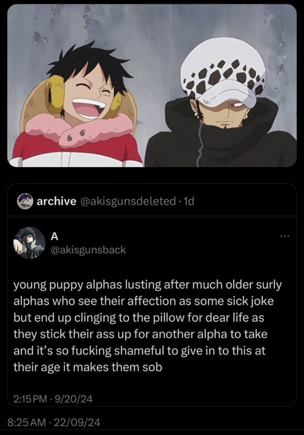This screenshot has width=304, height=435.
Task: Open the quoted post text starting 'young puppy alphas'
Action: [x=147, y=326]
